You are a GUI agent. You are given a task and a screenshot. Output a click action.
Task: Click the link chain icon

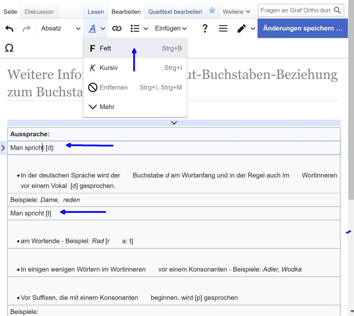(117, 29)
